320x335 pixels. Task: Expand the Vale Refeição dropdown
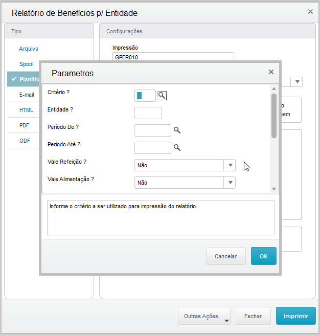pos(230,165)
